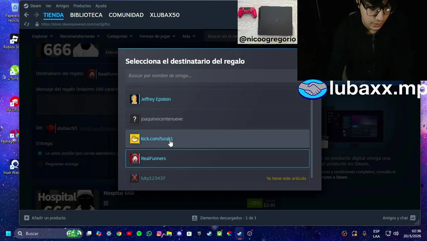
Task: Open the Steam menu in the title bar
Action: [35, 6]
